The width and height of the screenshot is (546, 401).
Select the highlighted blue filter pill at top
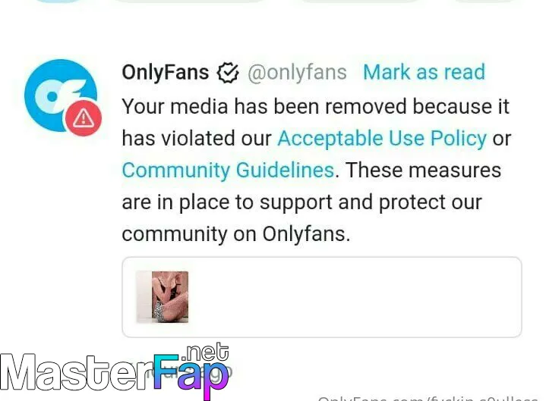[x=58, y=1]
